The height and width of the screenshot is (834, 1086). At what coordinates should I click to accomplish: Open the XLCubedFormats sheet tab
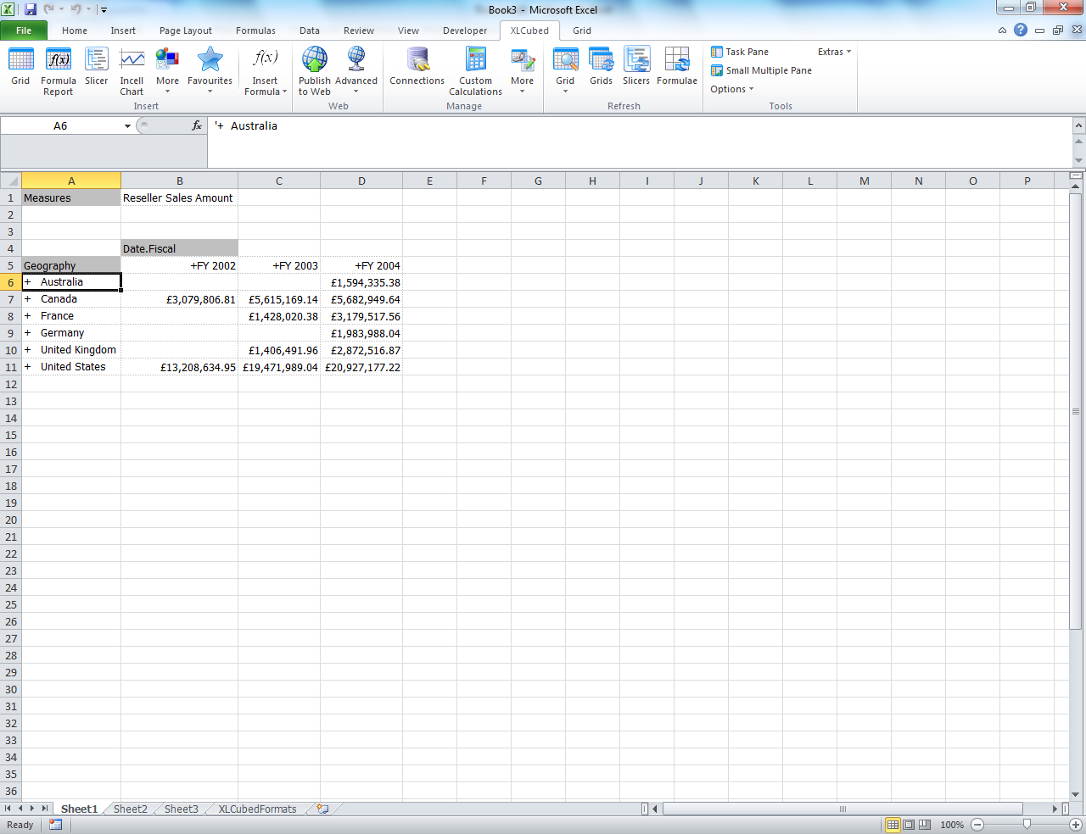pos(258,809)
